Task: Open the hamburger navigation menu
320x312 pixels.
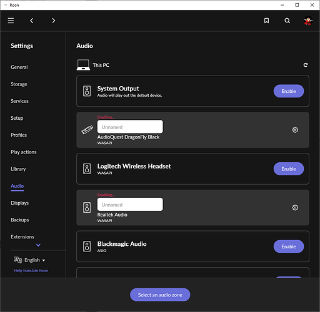Action: [x=11, y=21]
